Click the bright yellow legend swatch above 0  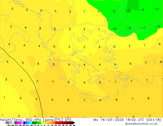tap(42, 123)
